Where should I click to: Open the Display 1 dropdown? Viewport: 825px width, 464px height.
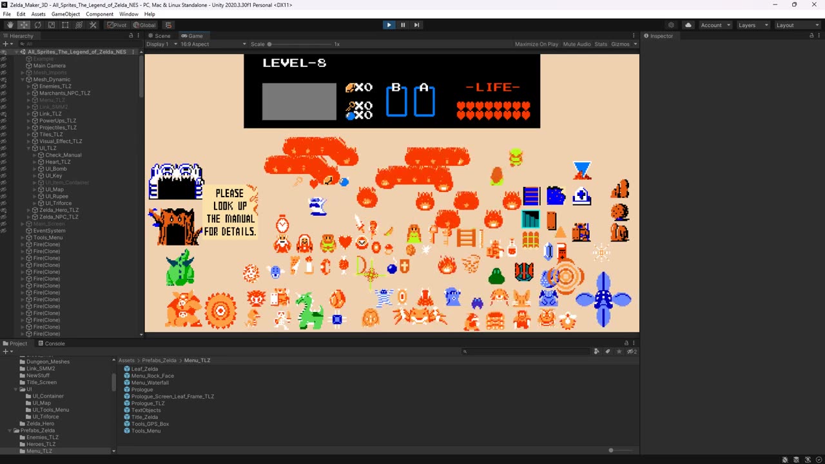pos(162,44)
